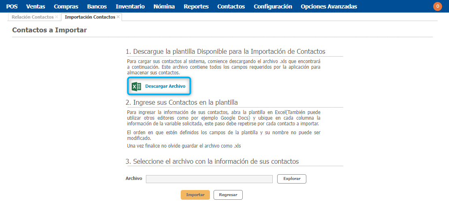449x207 pixels.
Task: Open the Contactos menu
Action: point(231,6)
